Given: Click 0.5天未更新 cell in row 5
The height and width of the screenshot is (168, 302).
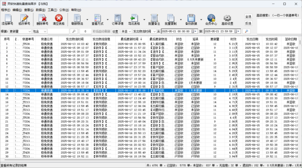Looking at the screenshot, I should (x=195, y=59).
